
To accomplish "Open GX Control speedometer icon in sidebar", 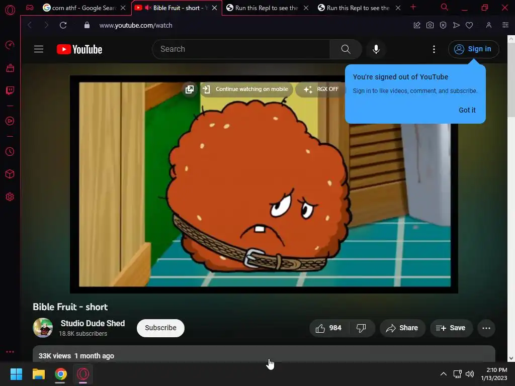I will 10,45.
